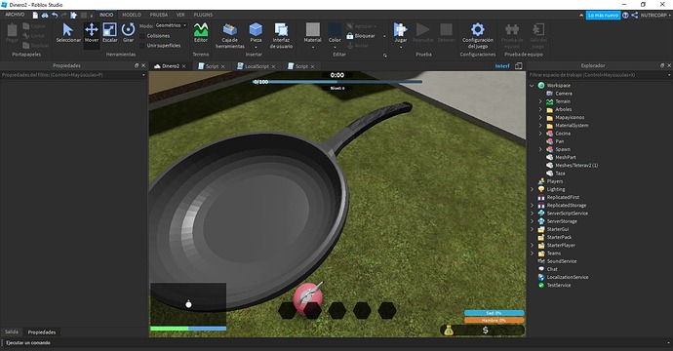Toggle the device emulator icon next to Interf
This screenshot has width=673, height=351.
pos(519,66)
